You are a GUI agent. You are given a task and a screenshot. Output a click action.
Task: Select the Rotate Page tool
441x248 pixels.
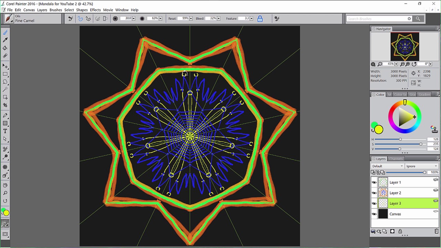[x=5, y=201]
